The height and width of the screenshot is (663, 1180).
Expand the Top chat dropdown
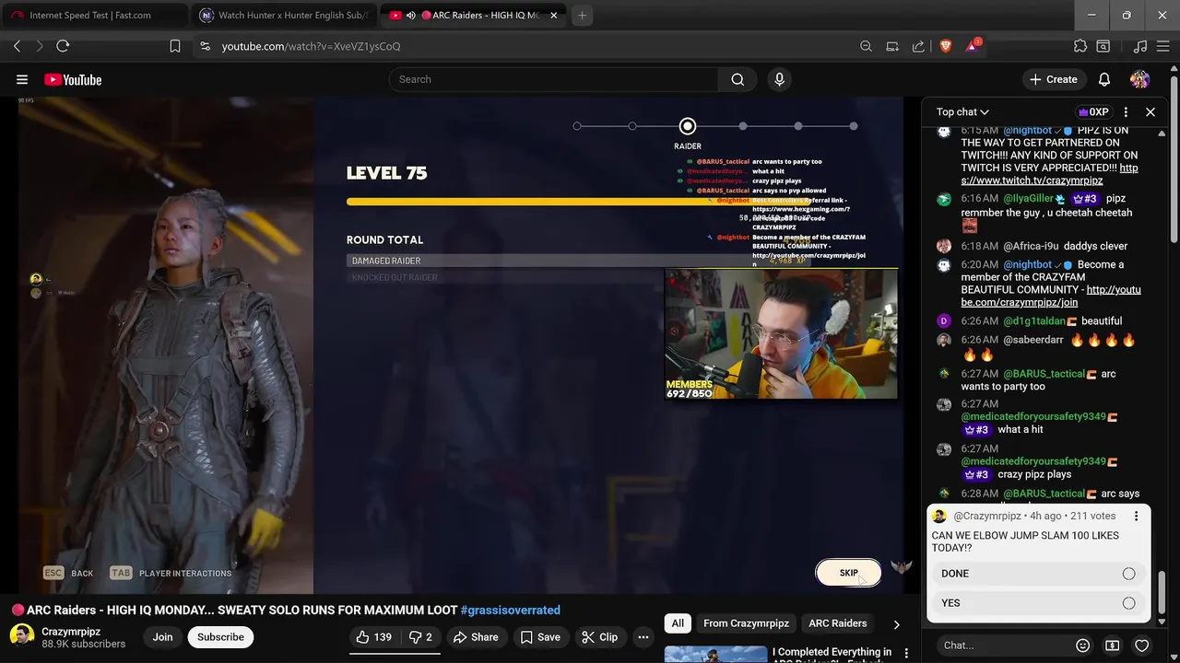point(962,112)
